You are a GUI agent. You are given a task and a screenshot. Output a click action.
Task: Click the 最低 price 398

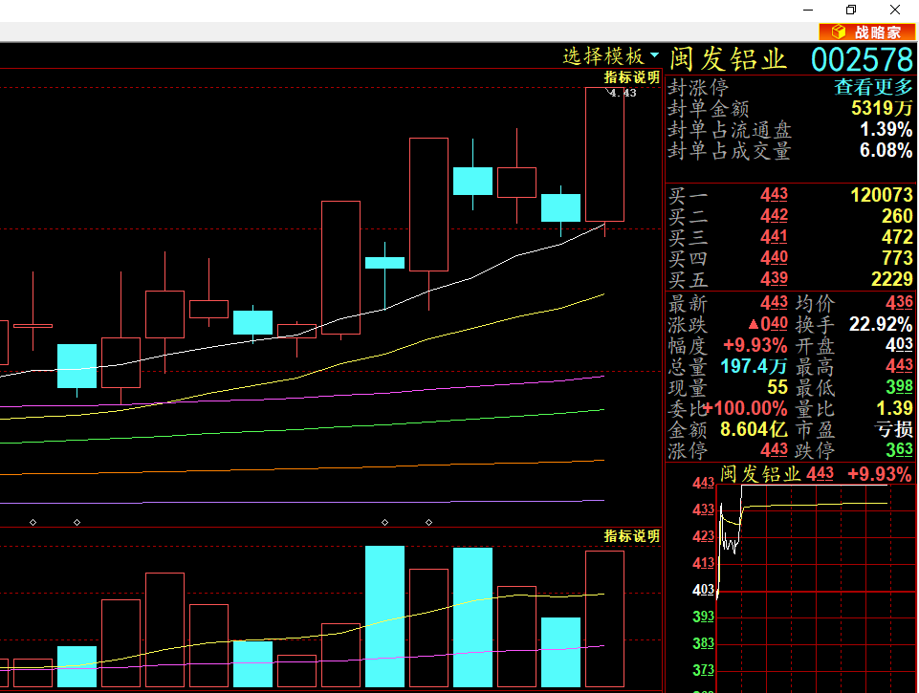coord(899,386)
